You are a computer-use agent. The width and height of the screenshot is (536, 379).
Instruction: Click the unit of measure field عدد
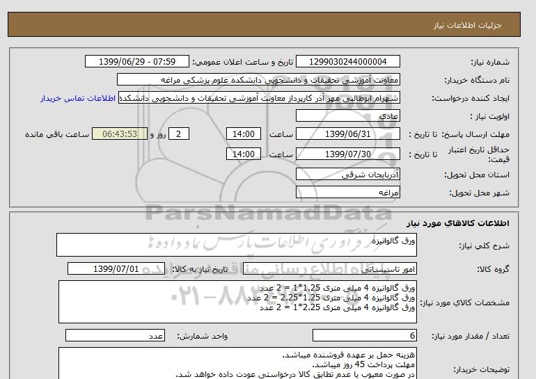click(115, 336)
